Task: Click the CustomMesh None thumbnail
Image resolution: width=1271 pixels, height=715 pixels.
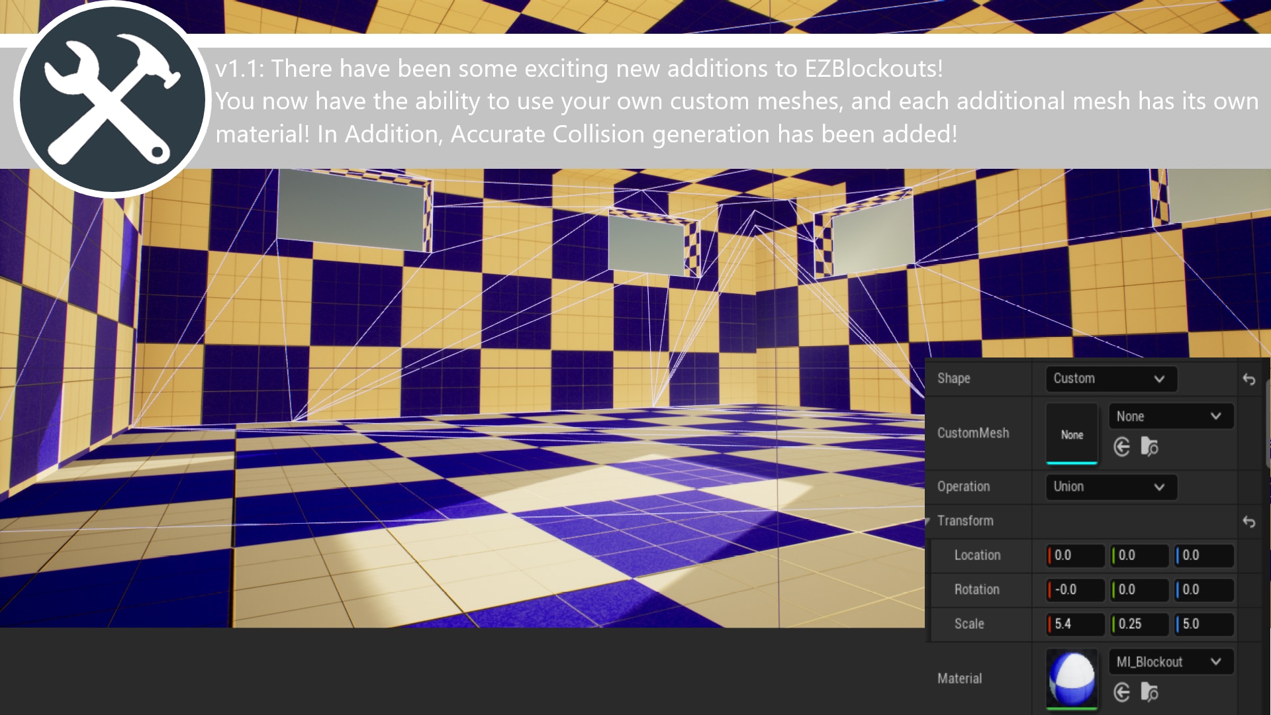Action: tap(1072, 434)
